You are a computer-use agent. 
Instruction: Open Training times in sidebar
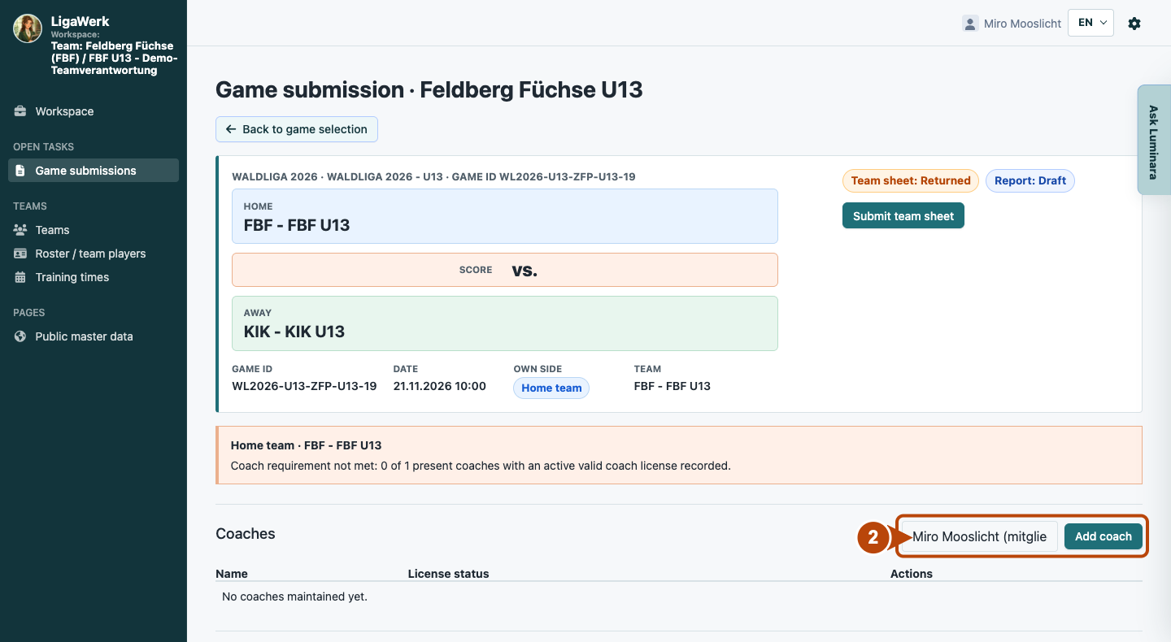pyautogui.click(x=94, y=277)
